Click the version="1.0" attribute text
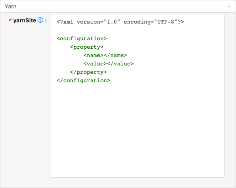The image size is (236, 188). 98,22
